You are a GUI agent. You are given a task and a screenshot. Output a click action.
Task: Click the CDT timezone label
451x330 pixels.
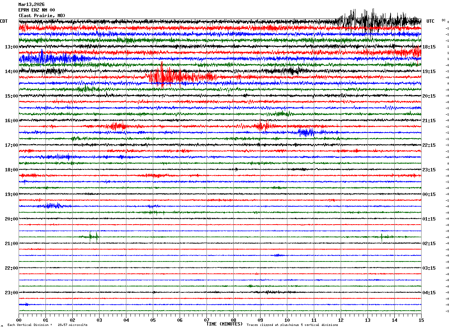pos(4,21)
